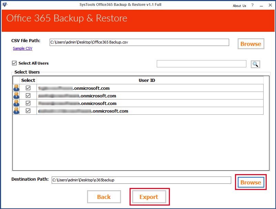Click the Export button
Image resolution: width=276 pixels, height=209 pixels.
(149, 197)
